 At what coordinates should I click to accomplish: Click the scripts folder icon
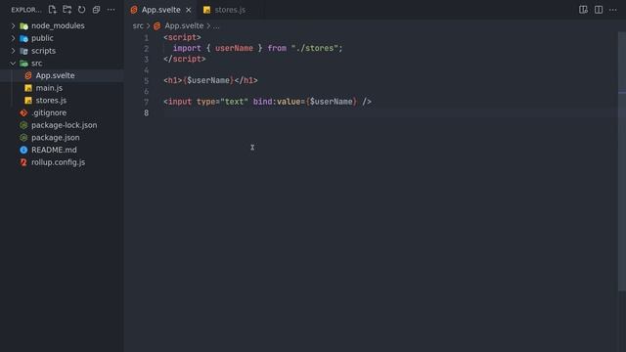click(23, 51)
